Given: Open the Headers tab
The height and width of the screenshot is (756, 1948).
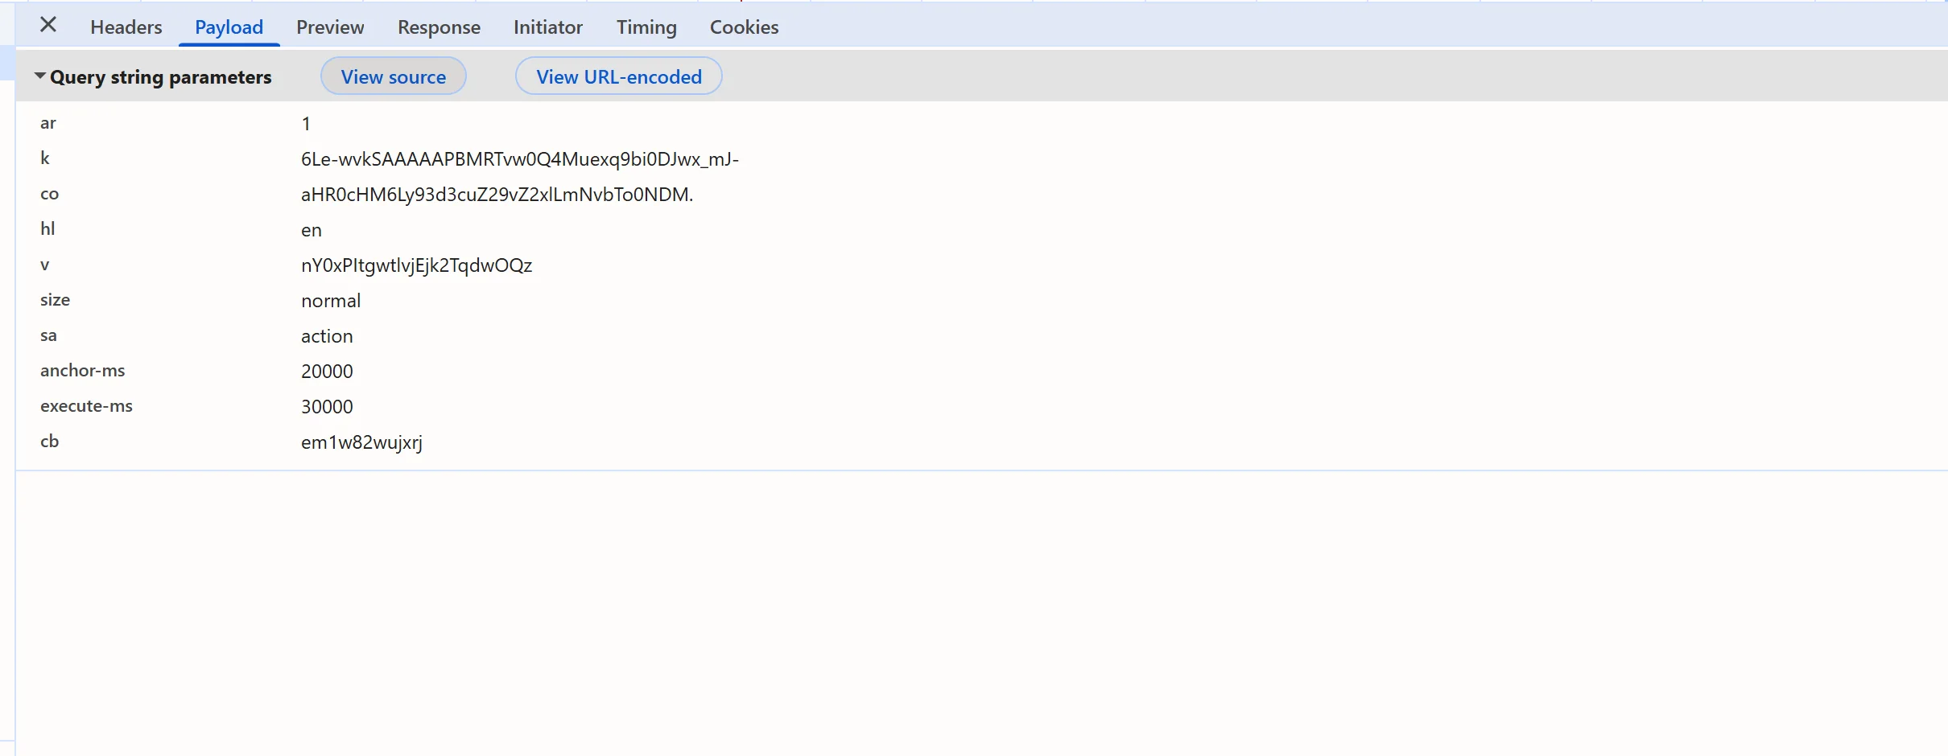Looking at the screenshot, I should click(x=126, y=27).
